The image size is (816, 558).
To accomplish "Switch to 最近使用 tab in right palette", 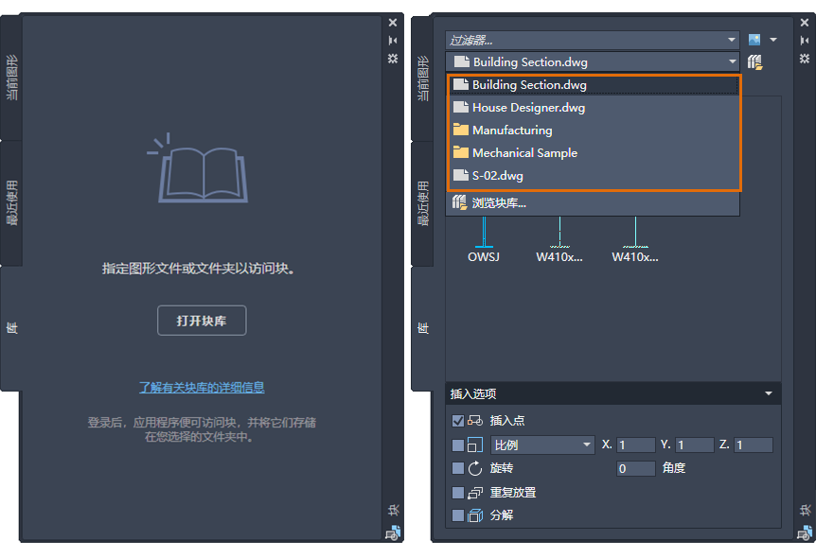I will click(x=423, y=203).
